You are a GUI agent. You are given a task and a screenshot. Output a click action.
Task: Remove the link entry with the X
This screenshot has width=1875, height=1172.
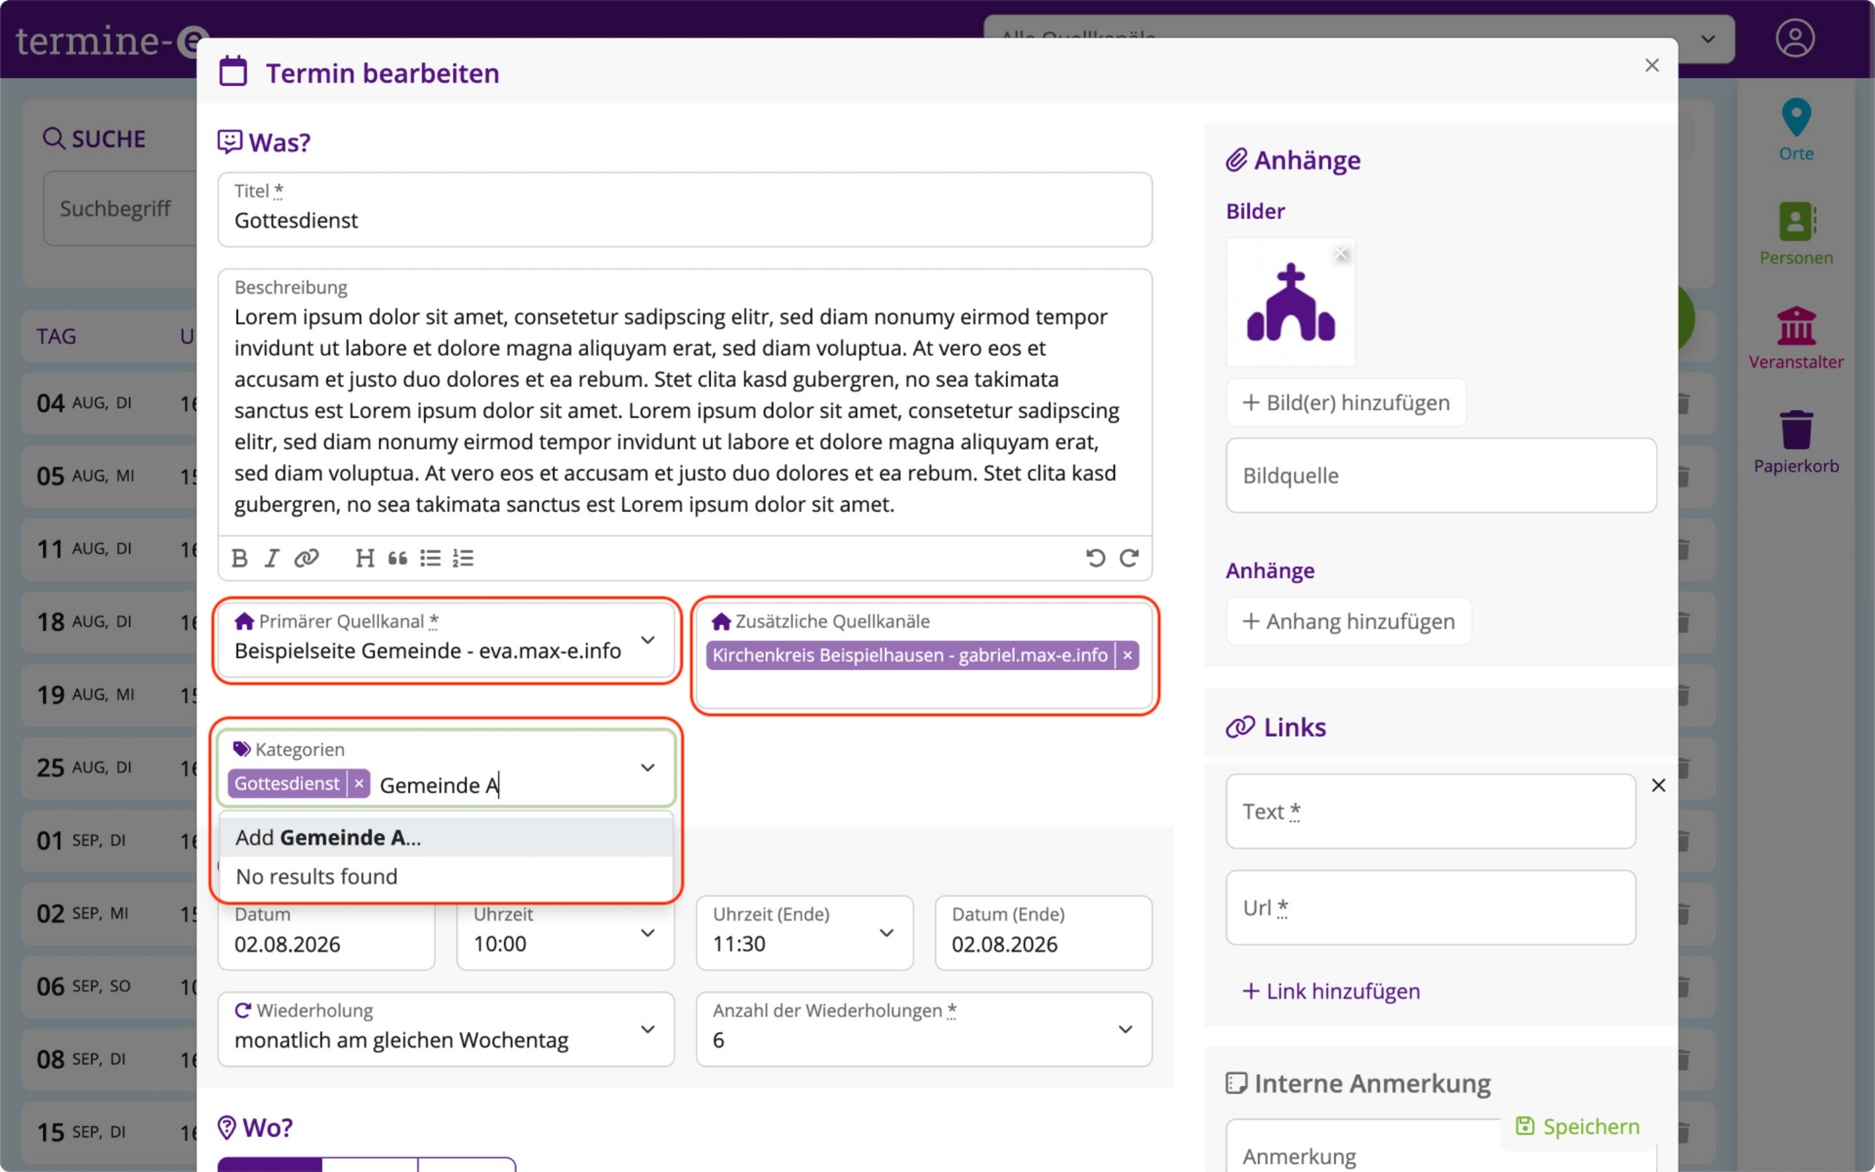point(1658,785)
